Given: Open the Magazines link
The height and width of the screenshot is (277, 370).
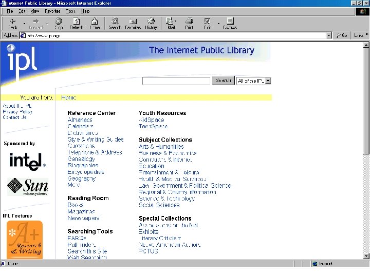Looking at the screenshot, I should (81, 211).
